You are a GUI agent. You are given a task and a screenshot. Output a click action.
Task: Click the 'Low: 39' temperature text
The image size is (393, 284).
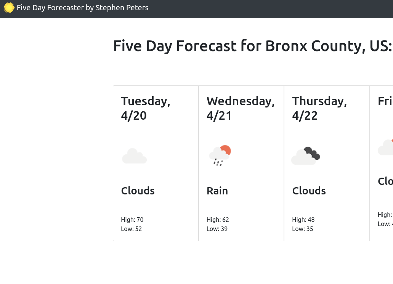[x=217, y=229]
